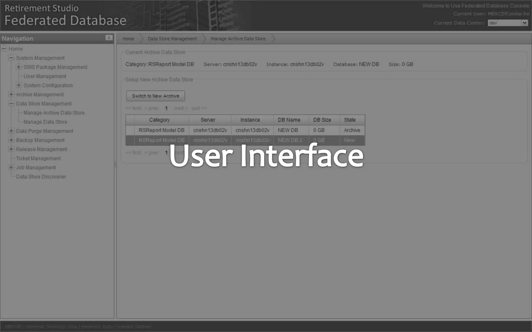Select the New state cell
The width and height of the screenshot is (532, 332).
352,140
